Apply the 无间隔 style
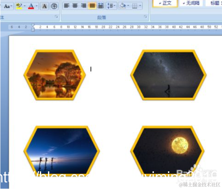The width and height of the screenshot is (222, 189). pyautogui.click(x=191, y=3)
